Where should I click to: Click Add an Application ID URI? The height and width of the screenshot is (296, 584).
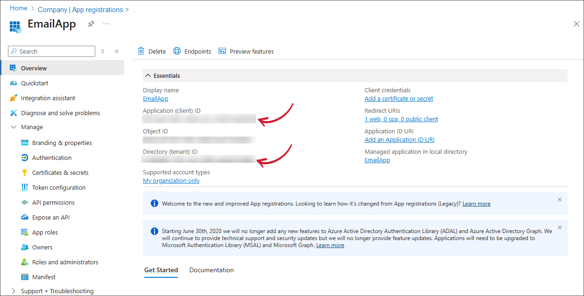[x=400, y=140]
